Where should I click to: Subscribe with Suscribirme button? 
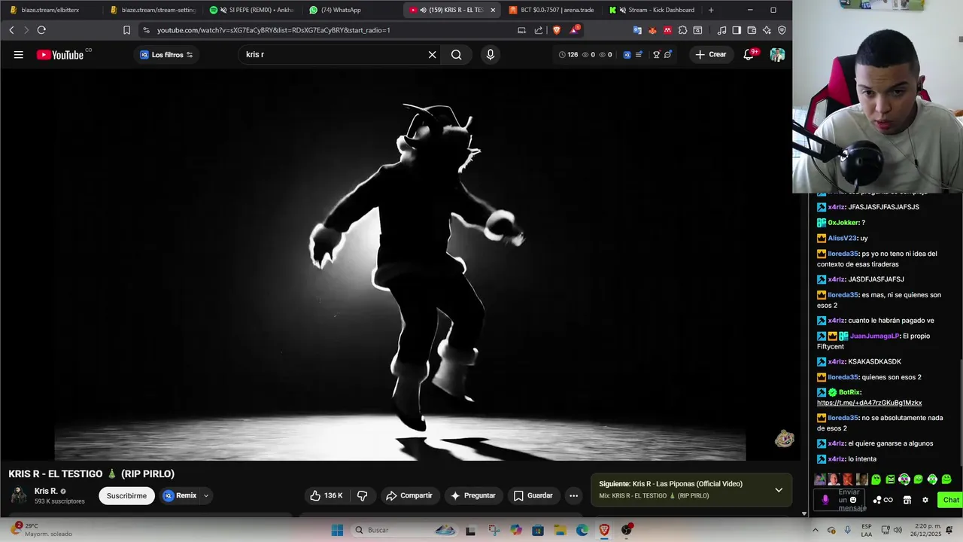126,496
